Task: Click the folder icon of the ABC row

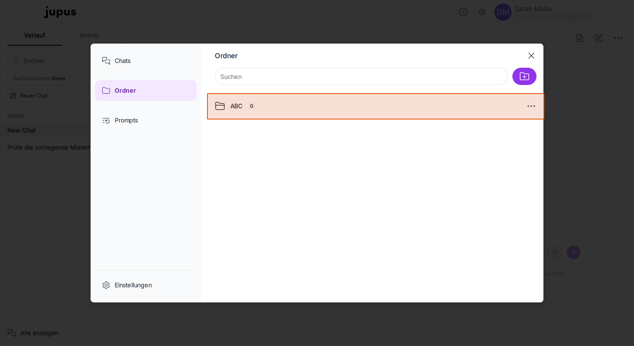Action: tap(220, 106)
